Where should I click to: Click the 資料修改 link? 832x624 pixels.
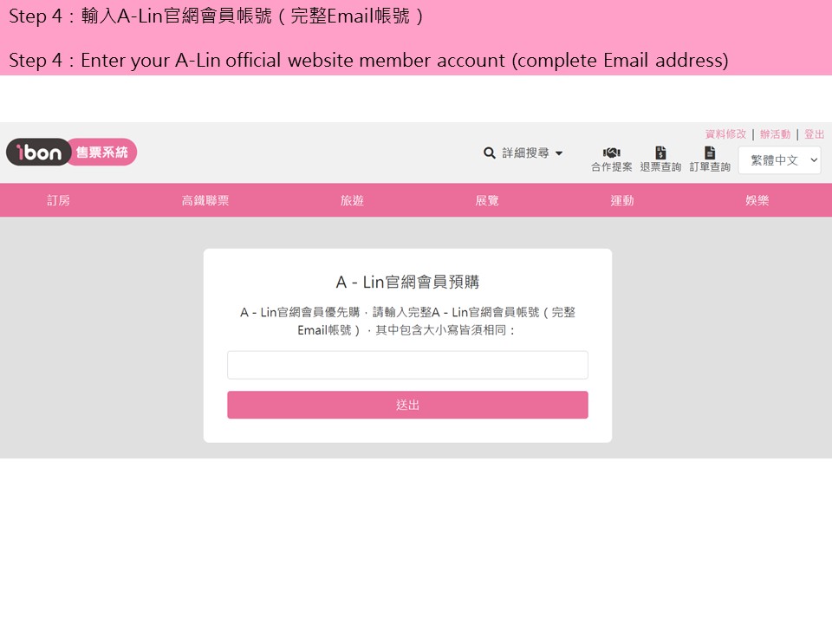[725, 134]
